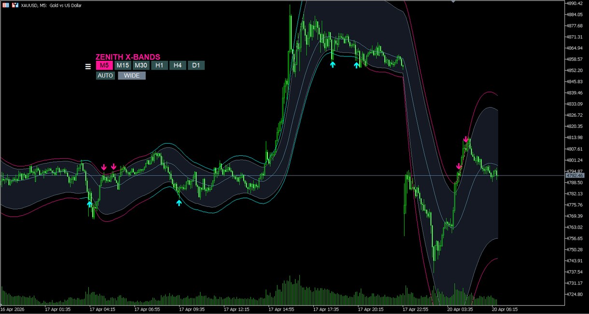Toggle the WIDE bands button
This screenshot has width=589, height=314.
[132, 75]
